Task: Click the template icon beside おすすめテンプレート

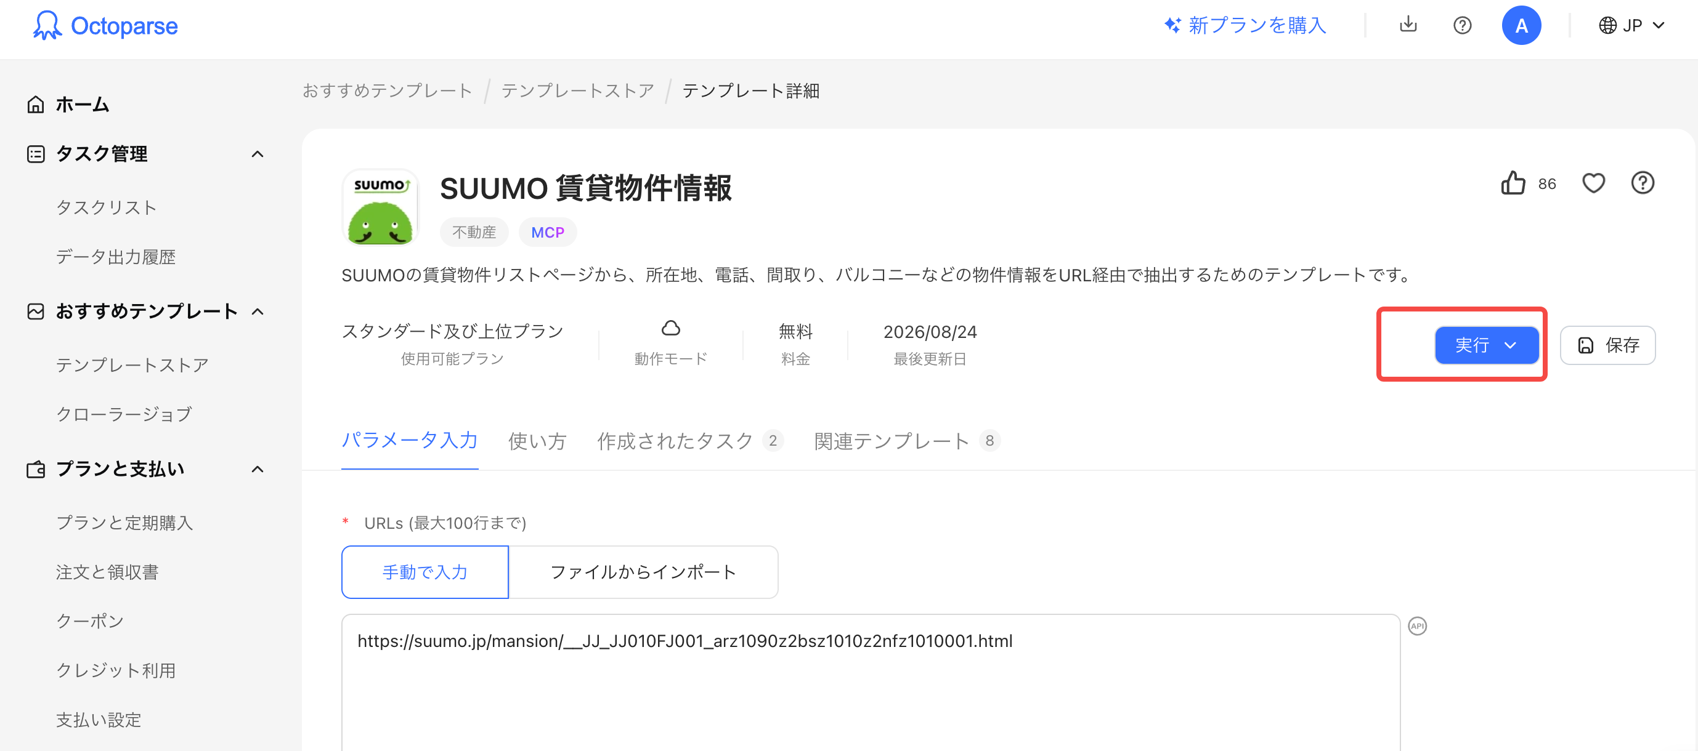Action: (x=36, y=311)
